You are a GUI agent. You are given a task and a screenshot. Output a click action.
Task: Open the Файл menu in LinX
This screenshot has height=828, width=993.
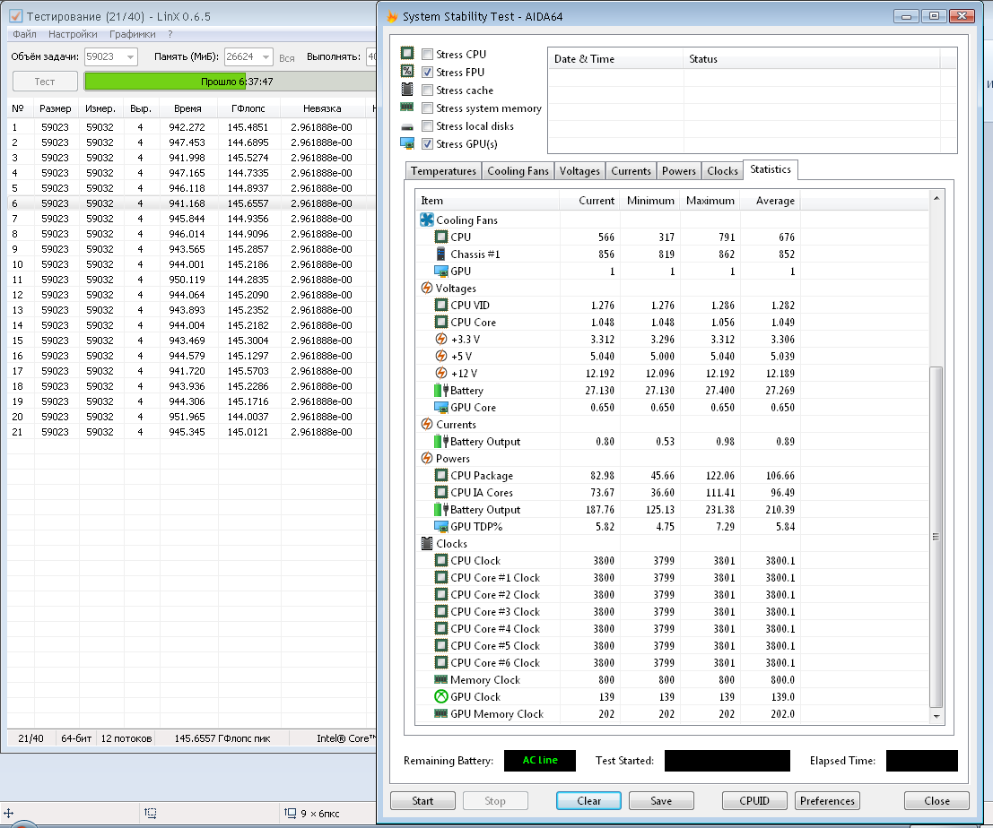(25, 34)
